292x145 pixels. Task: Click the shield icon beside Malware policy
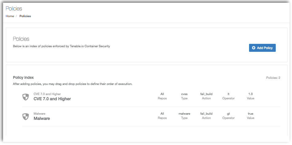click(x=25, y=116)
